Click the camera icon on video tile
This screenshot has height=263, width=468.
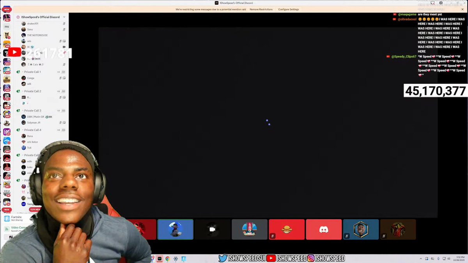[x=212, y=229]
